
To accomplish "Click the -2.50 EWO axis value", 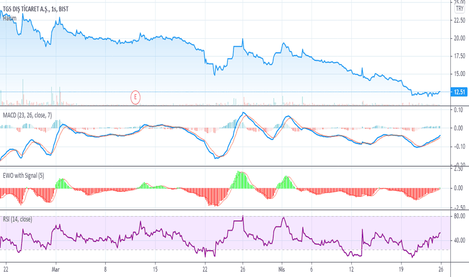I will (x=458, y=207).
